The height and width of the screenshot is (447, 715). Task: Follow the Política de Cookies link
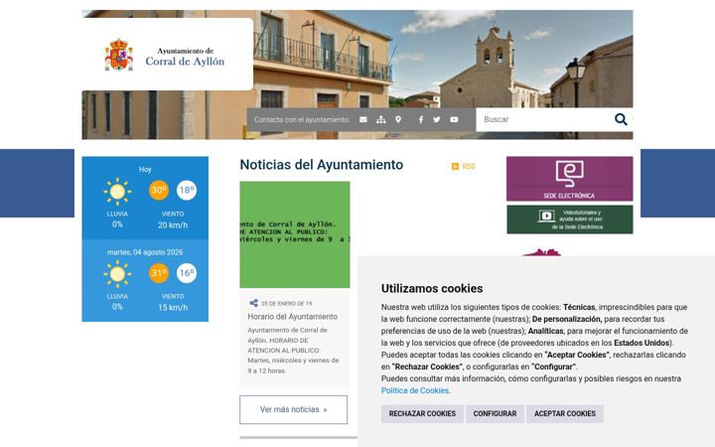tap(415, 390)
